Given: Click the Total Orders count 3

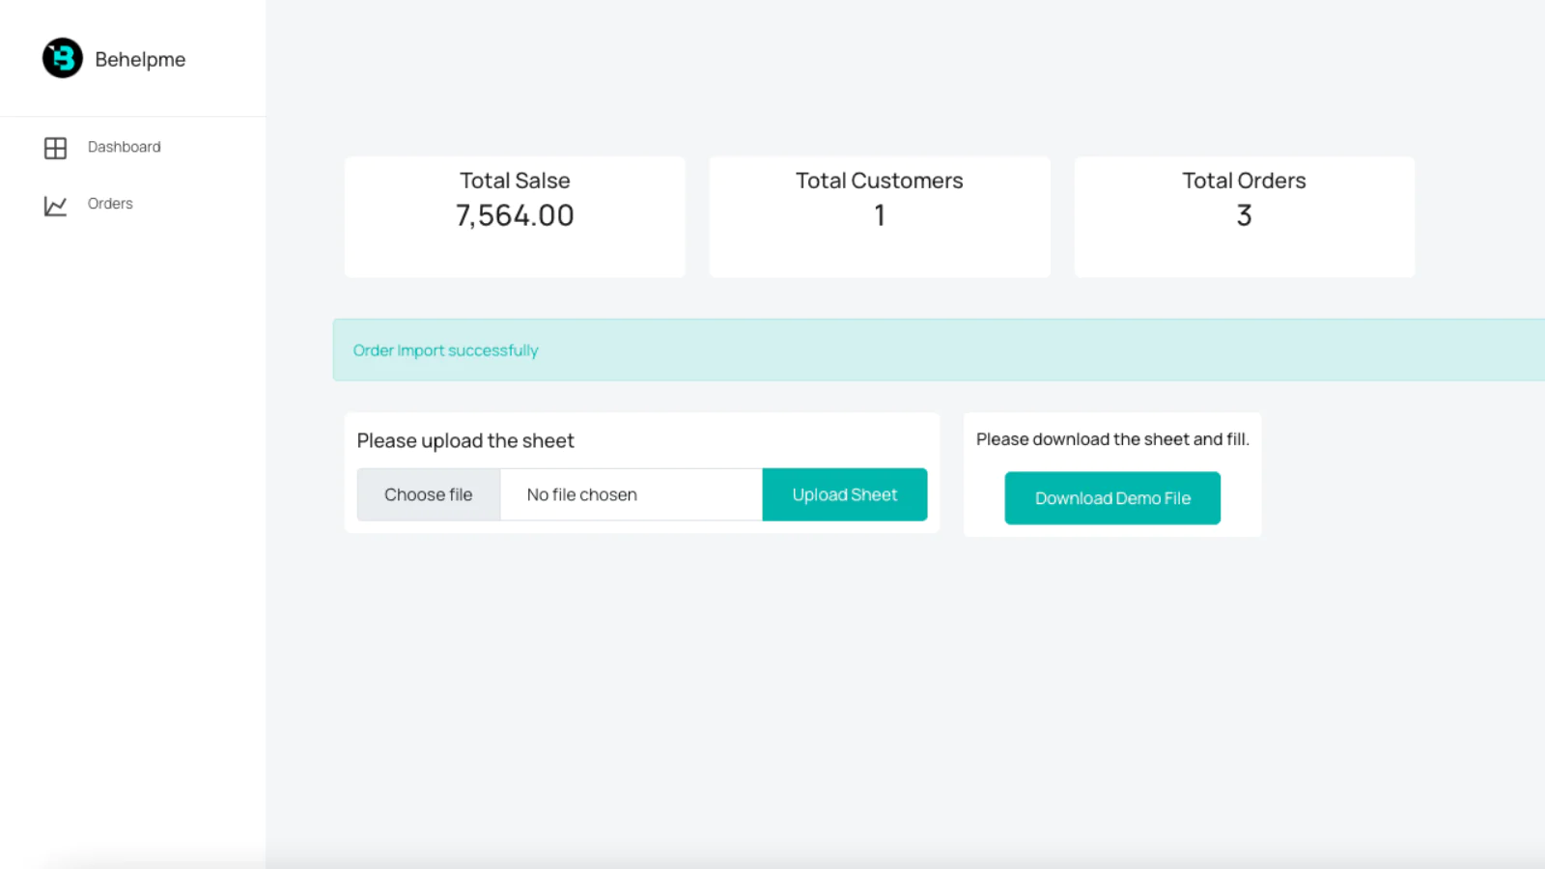Looking at the screenshot, I should [1244, 215].
